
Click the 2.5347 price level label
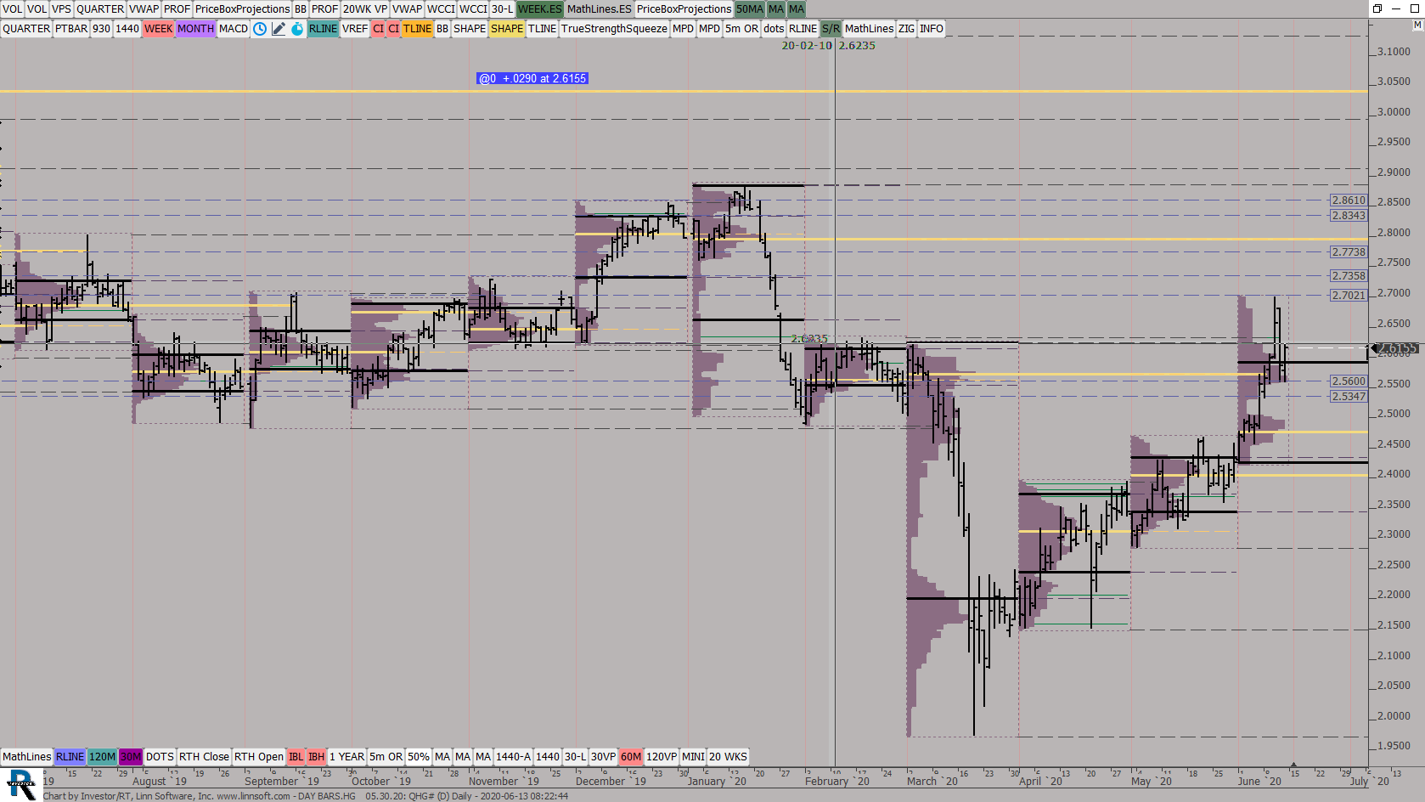(1349, 397)
